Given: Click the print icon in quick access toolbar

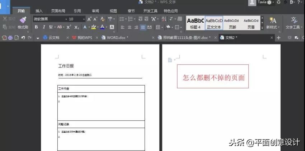Looking at the screenshot, I should [10, 38].
